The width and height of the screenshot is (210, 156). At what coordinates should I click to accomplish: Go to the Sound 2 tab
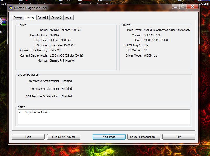pyautogui.click(x=56, y=18)
